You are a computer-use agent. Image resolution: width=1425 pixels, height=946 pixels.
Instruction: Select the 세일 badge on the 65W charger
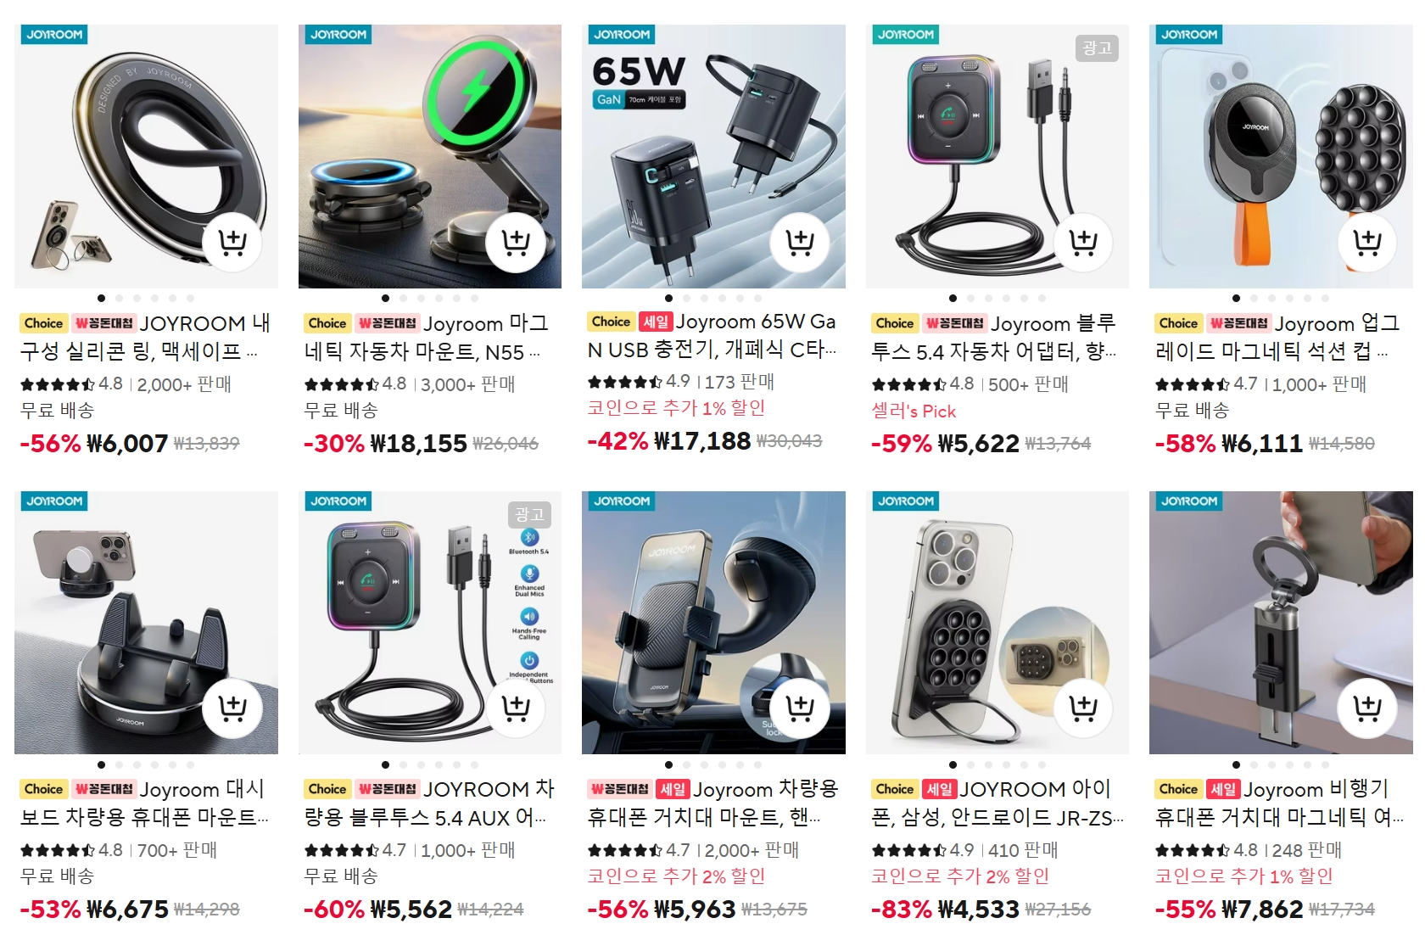pyautogui.click(x=655, y=322)
